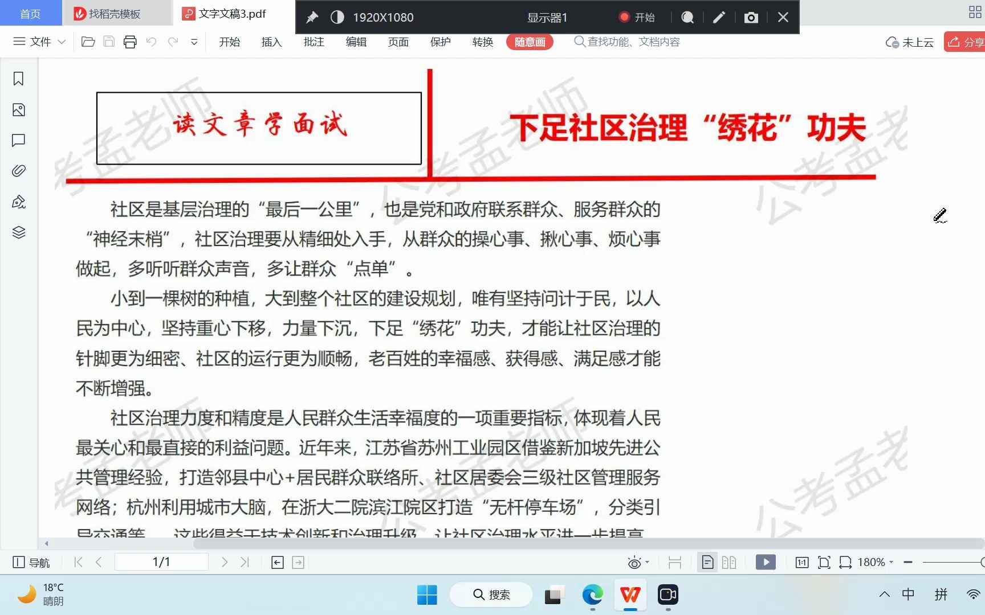Image resolution: width=985 pixels, height=615 pixels.
Task: Click the open folder icon
Action: [88, 42]
